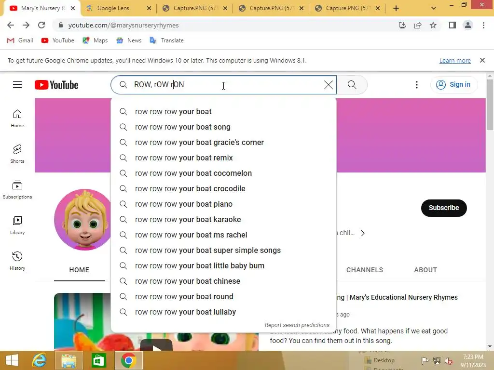
Task: Open Subscriptions in the sidebar
Action: 17,190
